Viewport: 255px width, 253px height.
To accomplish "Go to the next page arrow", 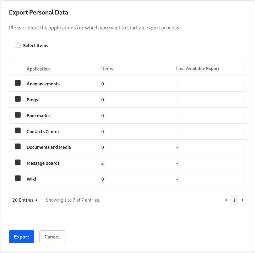I will pyautogui.click(x=243, y=200).
